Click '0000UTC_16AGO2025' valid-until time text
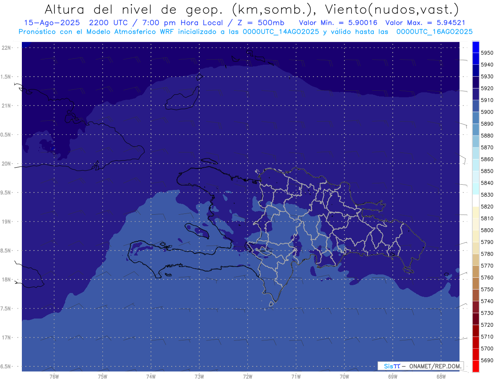 (434, 31)
